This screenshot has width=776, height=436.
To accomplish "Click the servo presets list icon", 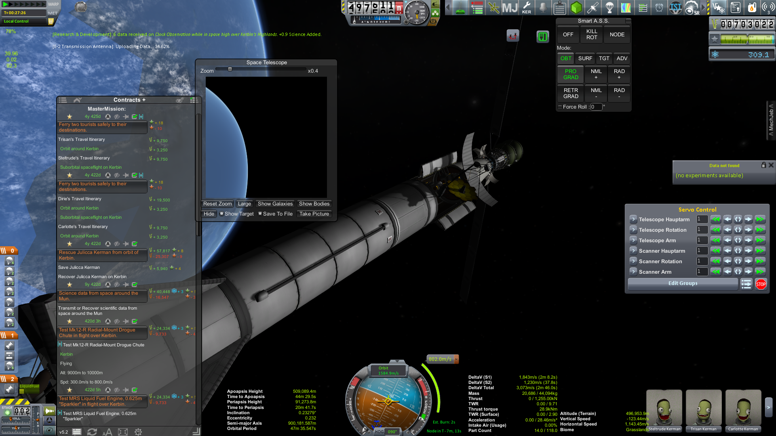I will click(746, 284).
